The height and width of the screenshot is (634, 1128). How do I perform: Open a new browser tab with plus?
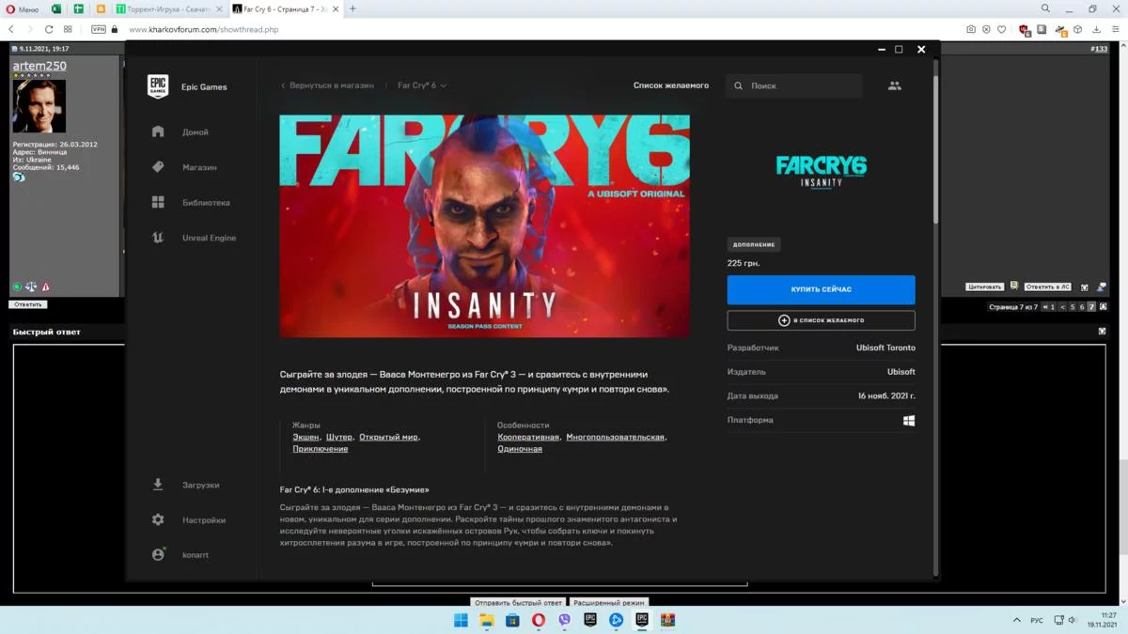point(353,9)
